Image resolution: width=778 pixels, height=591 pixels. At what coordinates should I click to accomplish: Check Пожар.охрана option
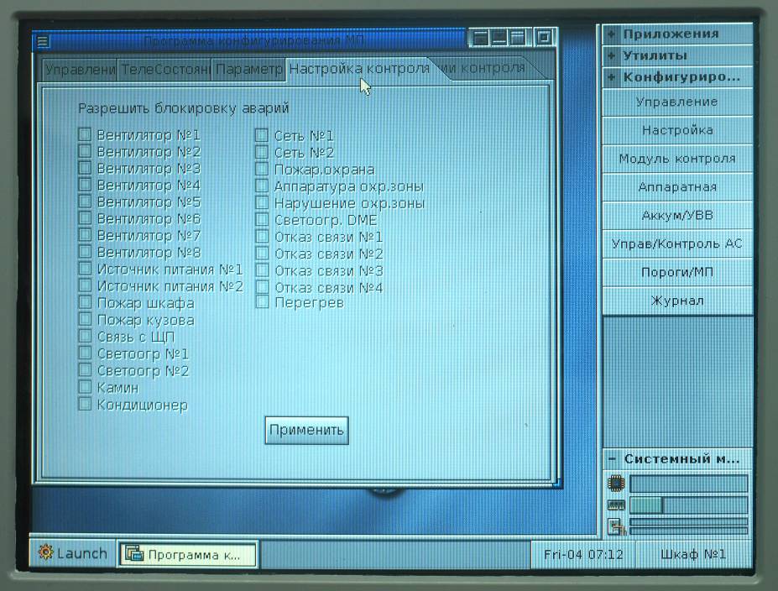pyautogui.click(x=262, y=169)
